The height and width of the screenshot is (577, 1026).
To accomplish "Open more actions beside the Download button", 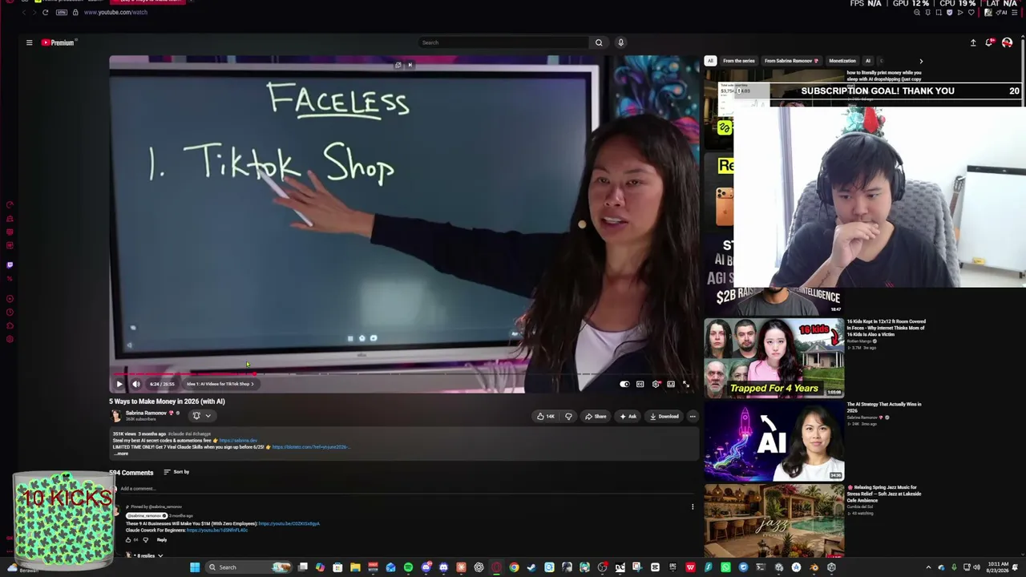I will tap(693, 417).
